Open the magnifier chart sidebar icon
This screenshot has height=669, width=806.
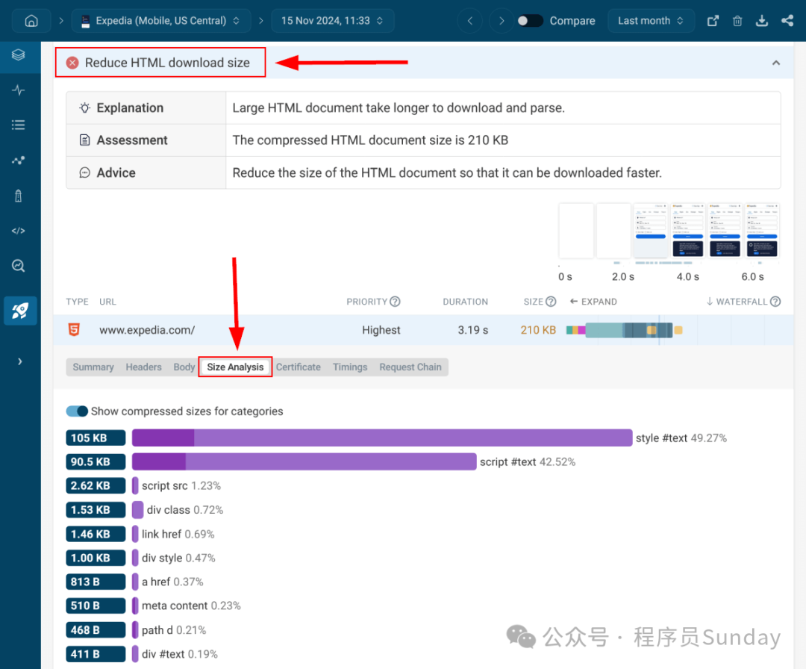[19, 266]
